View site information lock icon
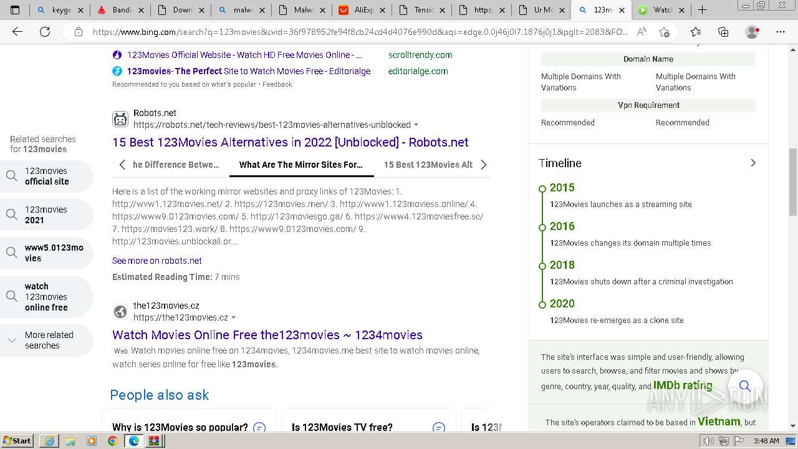This screenshot has width=798, height=449. (x=78, y=32)
